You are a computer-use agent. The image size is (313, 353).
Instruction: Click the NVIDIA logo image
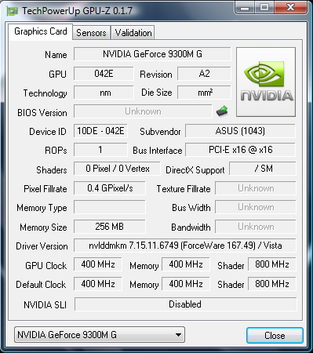pyautogui.click(x=266, y=82)
